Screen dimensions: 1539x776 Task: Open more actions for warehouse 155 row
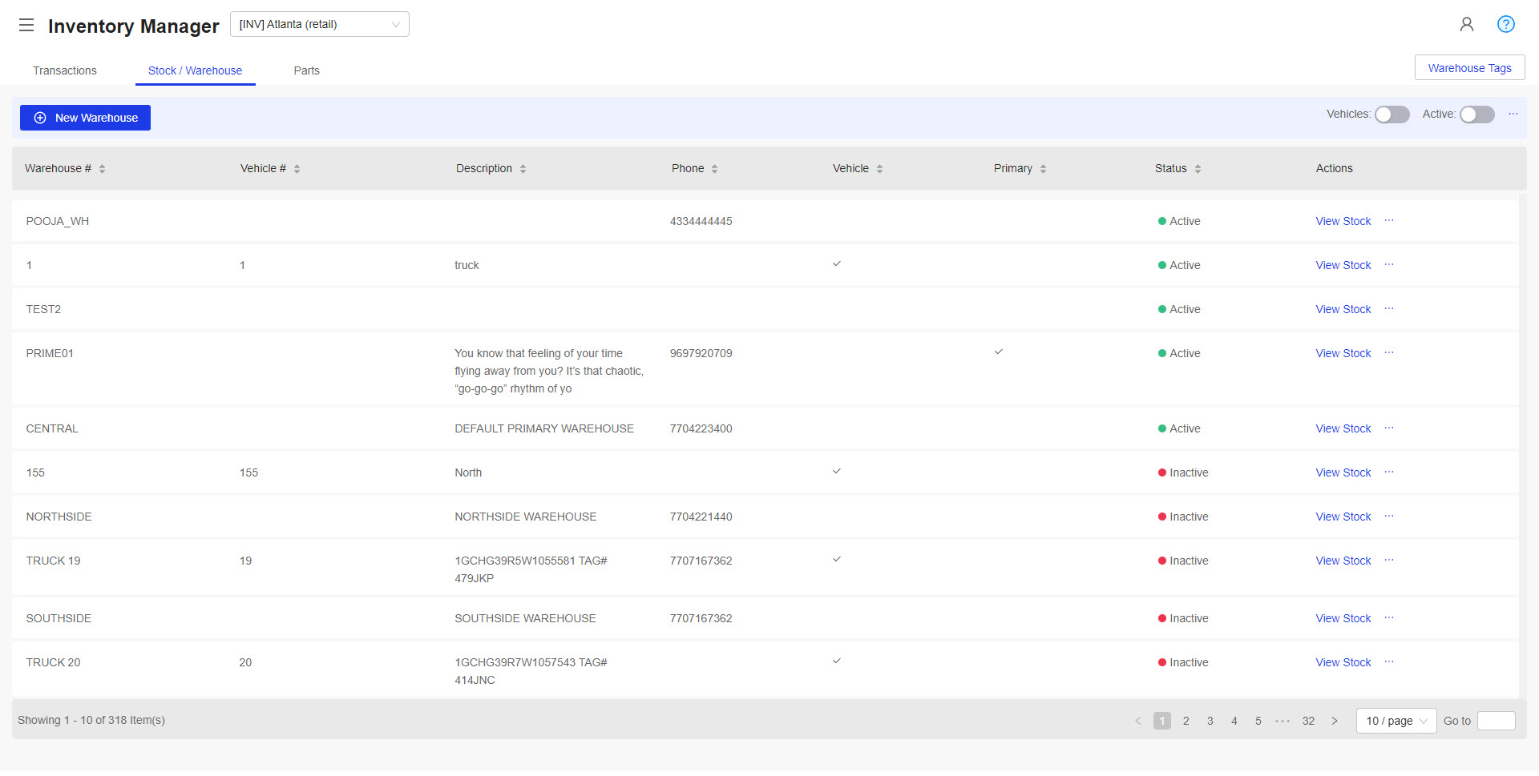1389,472
